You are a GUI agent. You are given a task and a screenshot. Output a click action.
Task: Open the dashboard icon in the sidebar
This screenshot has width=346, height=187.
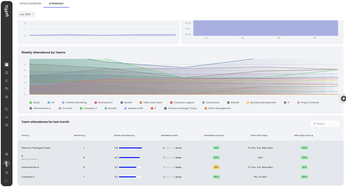(x=7, y=64)
